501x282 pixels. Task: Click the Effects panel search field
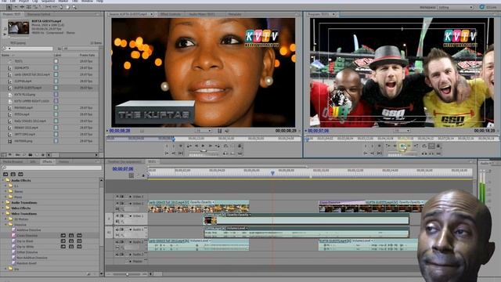click(x=52, y=168)
